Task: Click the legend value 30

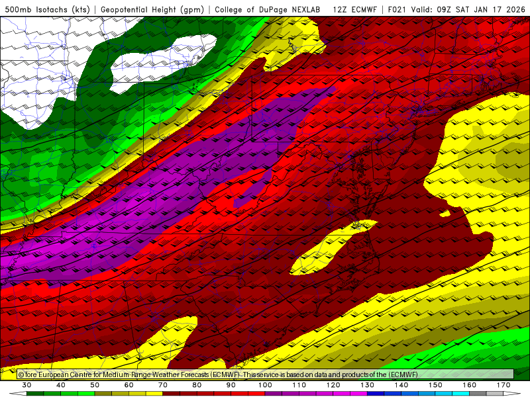Action: [26, 385]
